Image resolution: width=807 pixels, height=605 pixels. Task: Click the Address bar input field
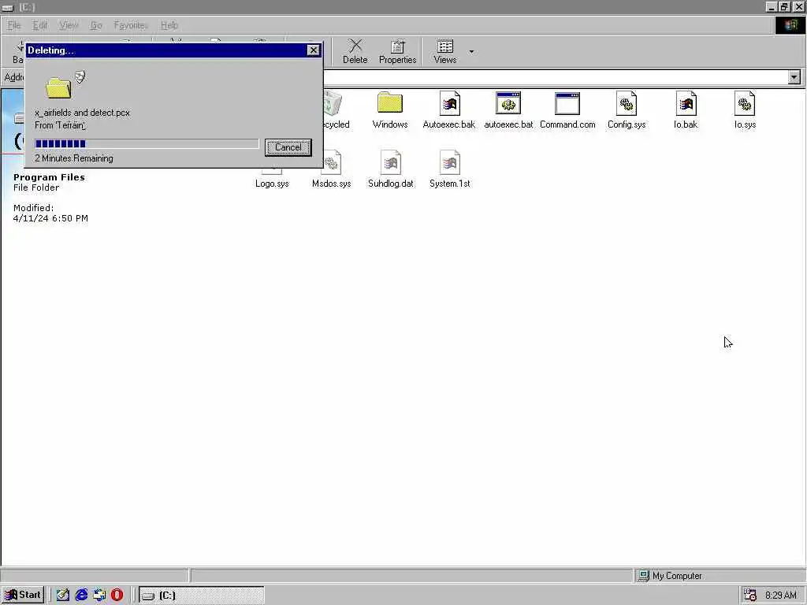coord(556,77)
